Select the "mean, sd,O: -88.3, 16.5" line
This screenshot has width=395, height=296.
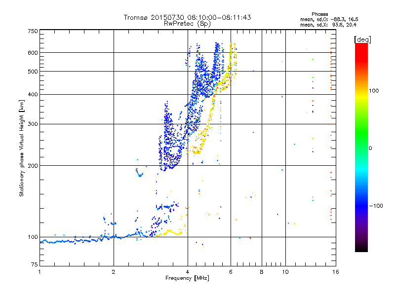point(329,19)
